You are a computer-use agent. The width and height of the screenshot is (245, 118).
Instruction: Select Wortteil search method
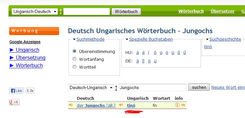tap(74, 67)
